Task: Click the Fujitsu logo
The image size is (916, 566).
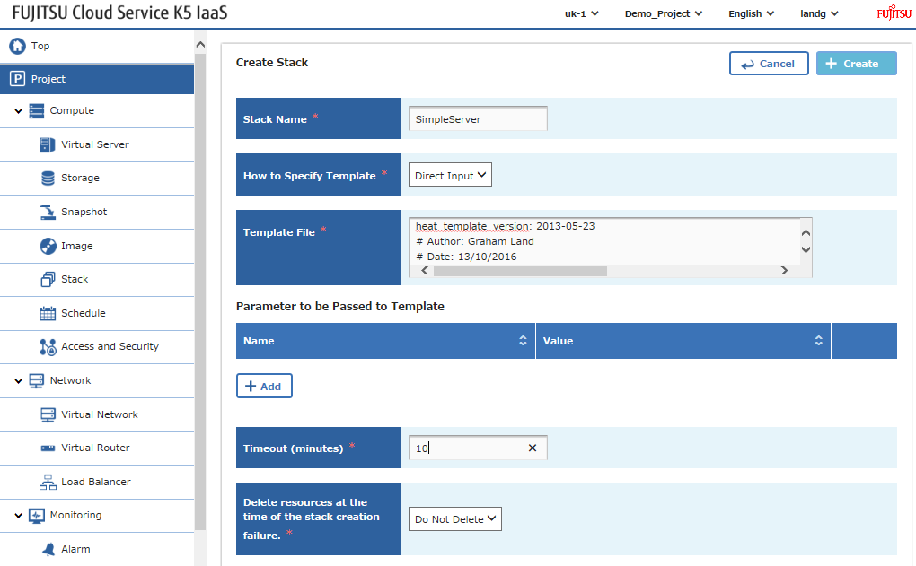Action: 894,13
